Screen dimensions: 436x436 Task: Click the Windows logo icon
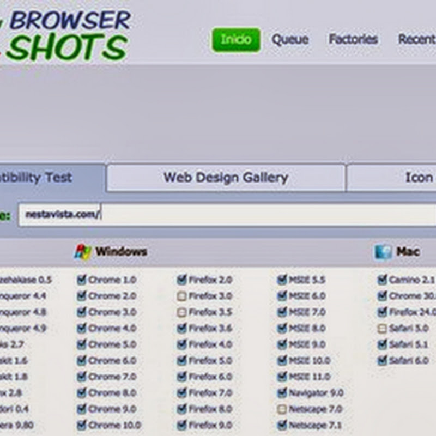point(83,252)
